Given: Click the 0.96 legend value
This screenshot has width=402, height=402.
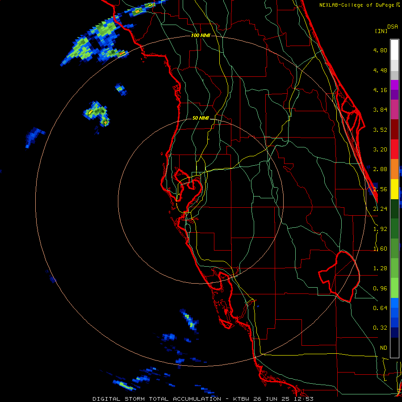Looking at the screenshot, I should (380, 289).
